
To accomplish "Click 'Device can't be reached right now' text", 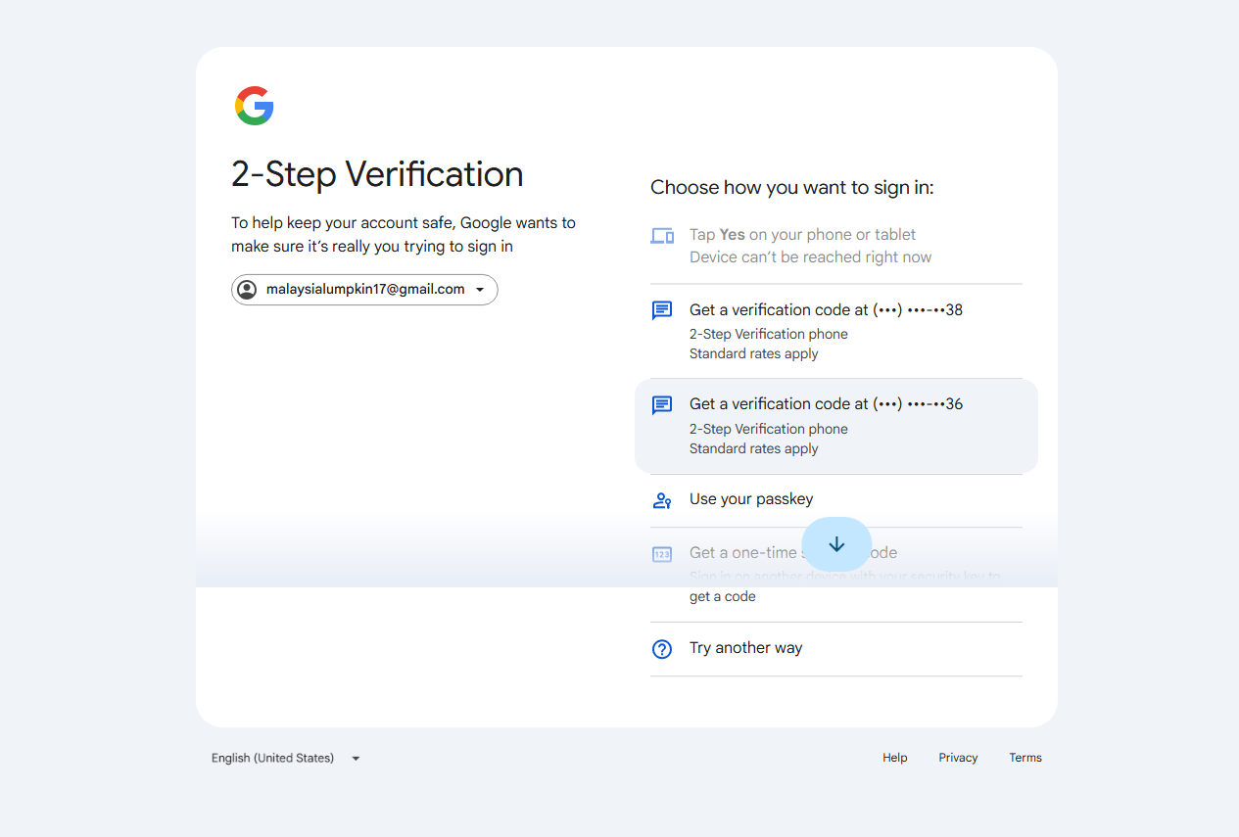I will [x=811, y=257].
